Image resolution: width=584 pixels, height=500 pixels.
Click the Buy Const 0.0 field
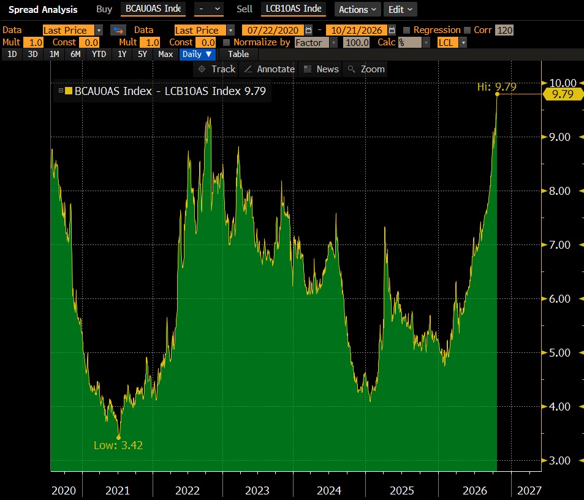[x=89, y=42]
